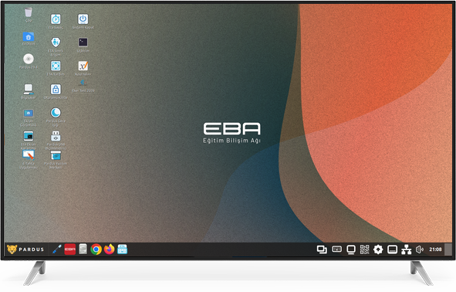The image size is (456, 292).
Task: Click the monitor display tray icon
Action: pyautogui.click(x=351, y=250)
